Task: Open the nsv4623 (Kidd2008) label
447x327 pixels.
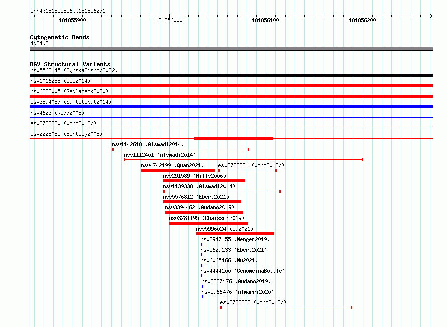Action: (57, 113)
